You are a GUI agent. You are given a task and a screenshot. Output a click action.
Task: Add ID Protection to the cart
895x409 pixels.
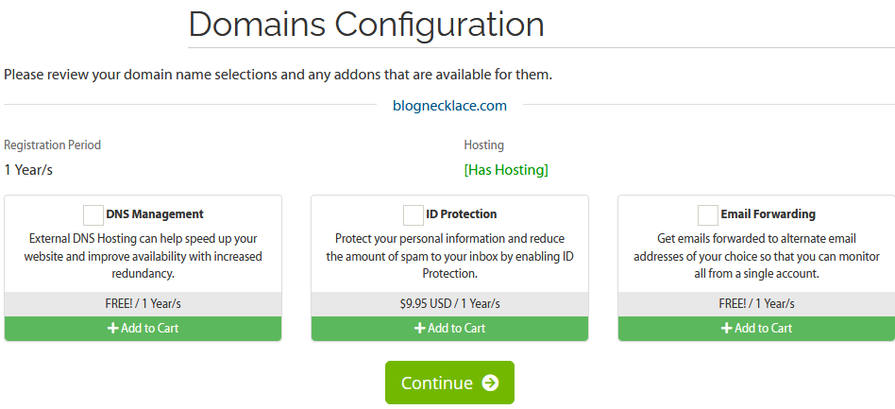coord(450,329)
